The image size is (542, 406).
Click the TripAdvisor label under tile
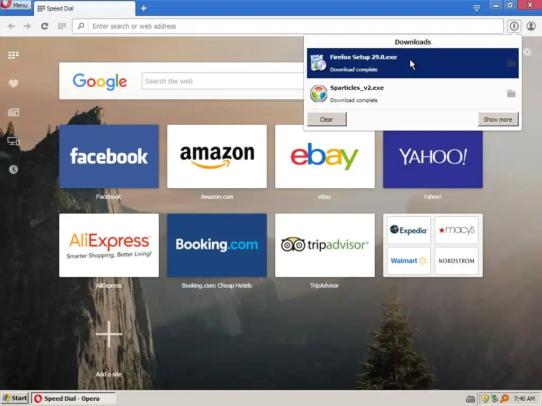324,285
